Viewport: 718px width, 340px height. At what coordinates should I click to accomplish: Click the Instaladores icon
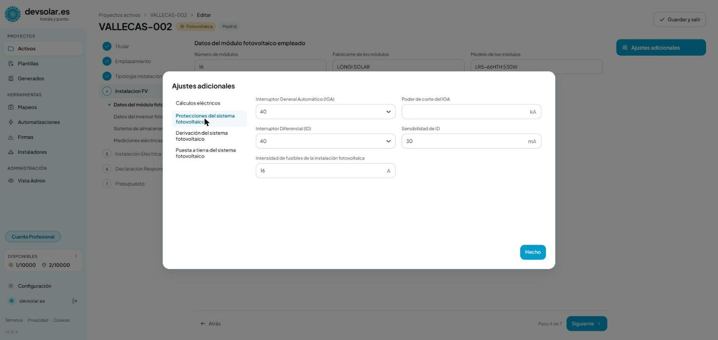click(x=11, y=152)
